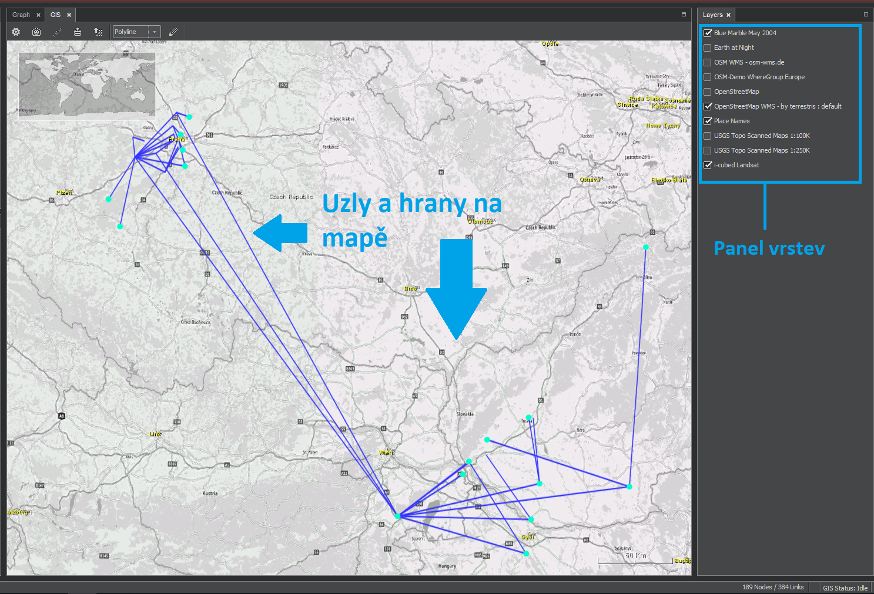The width and height of the screenshot is (874, 594).
Task: Toggle off the Place Names layer
Action: point(707,121)
